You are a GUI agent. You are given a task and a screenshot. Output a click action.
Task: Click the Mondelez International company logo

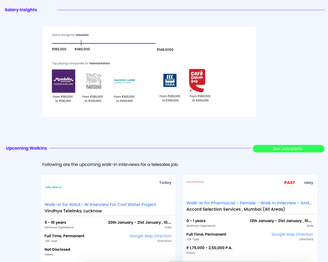click(64, 81)
